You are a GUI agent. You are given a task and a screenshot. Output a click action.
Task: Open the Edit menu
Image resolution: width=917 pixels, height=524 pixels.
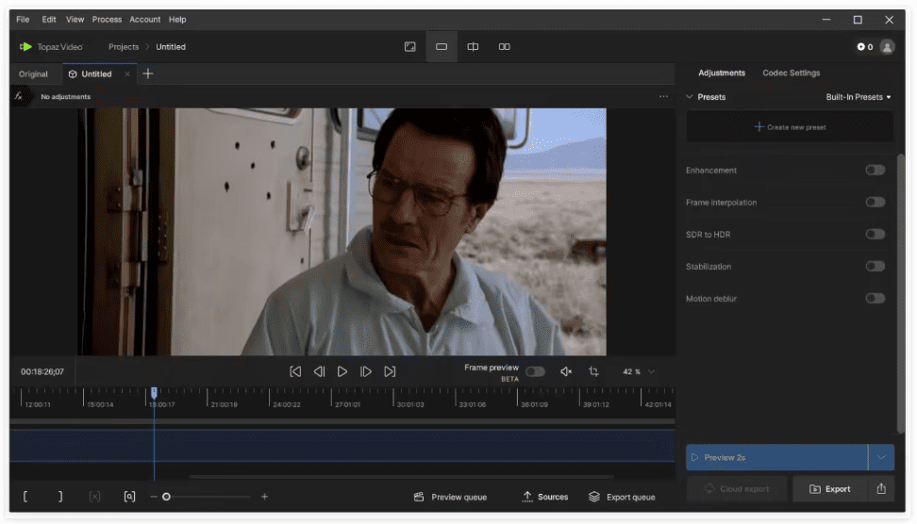click(x=49, y=19)
